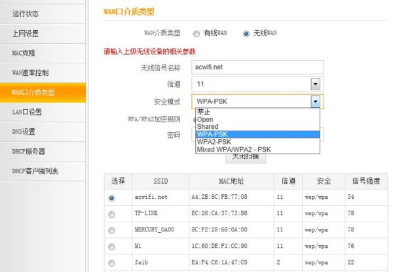Collapse the 安全模式 dropdown arrow
This screenshot has height=272, width=393.
coord(315,101)
